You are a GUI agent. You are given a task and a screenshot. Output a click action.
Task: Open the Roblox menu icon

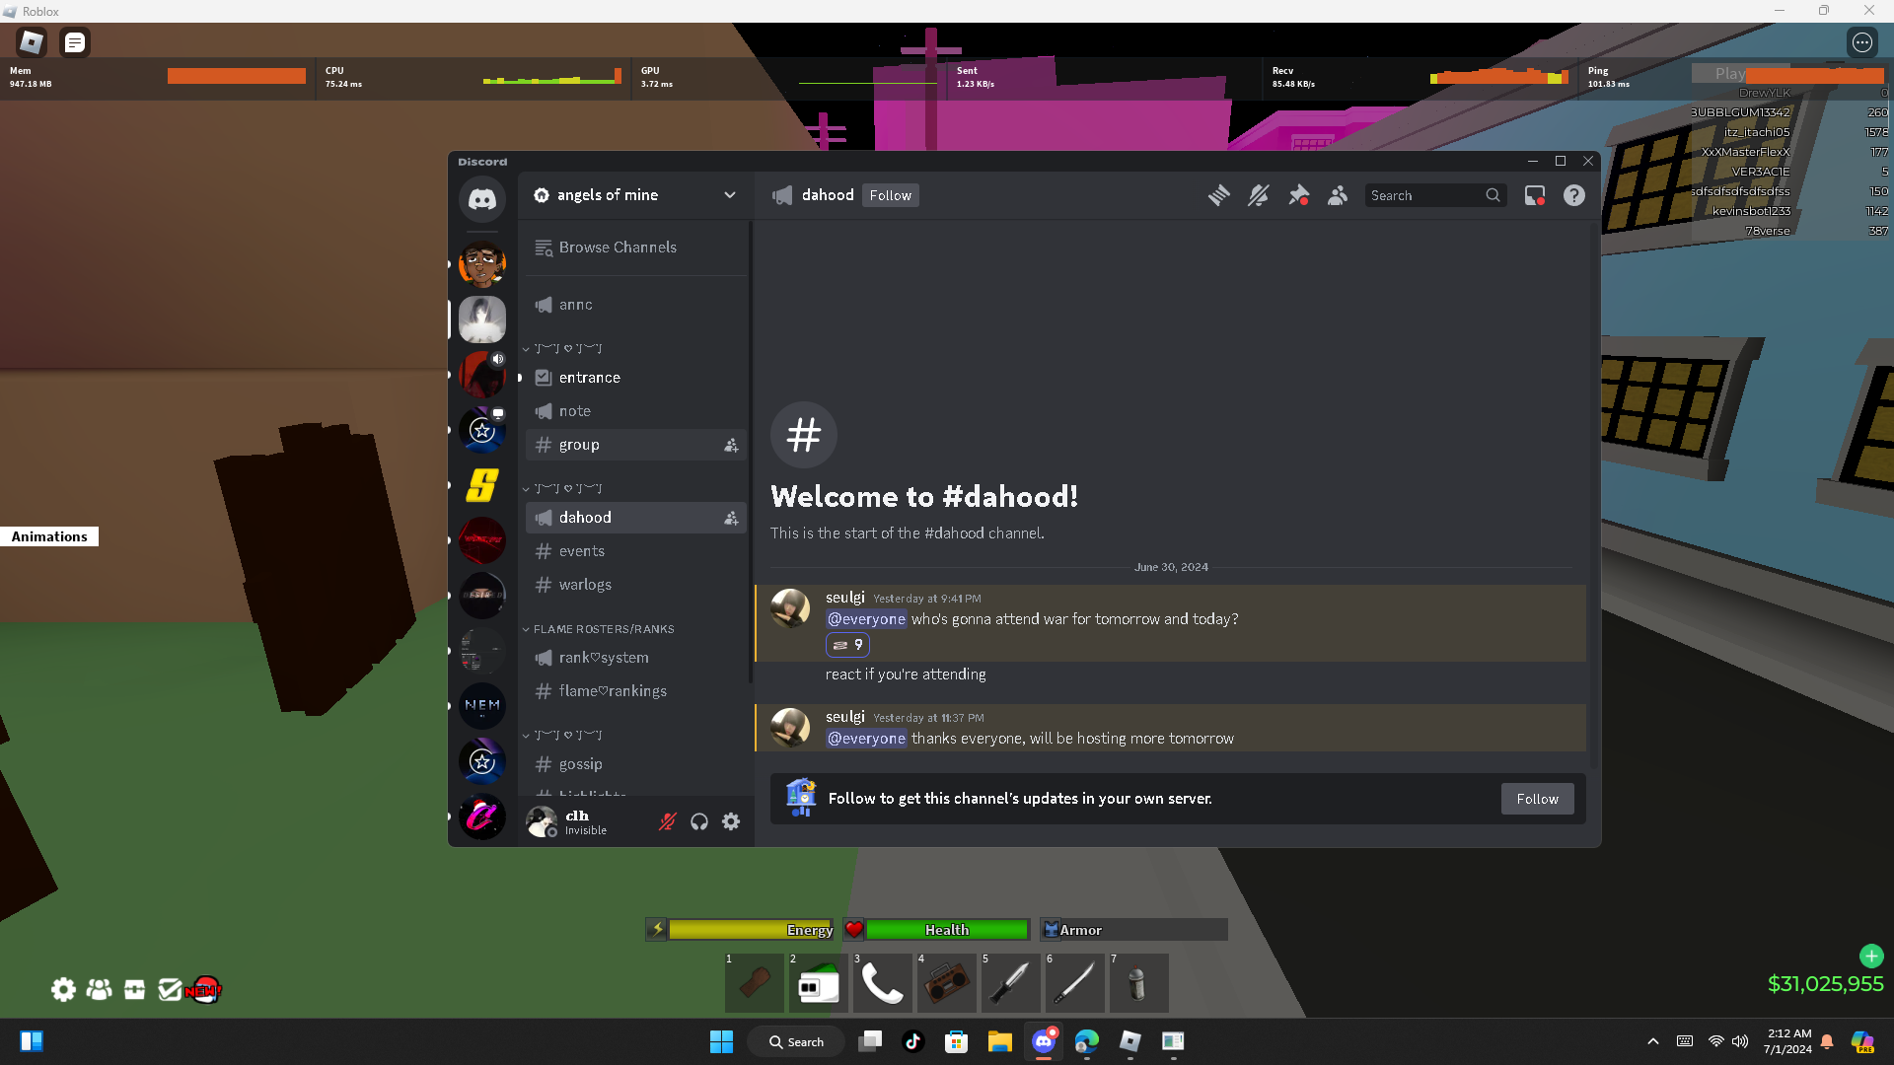tap(32, 42)
